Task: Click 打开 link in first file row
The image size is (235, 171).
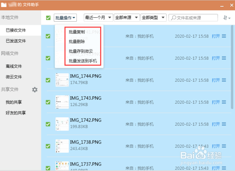Action: pyautogui.click(x=216, y=36)
